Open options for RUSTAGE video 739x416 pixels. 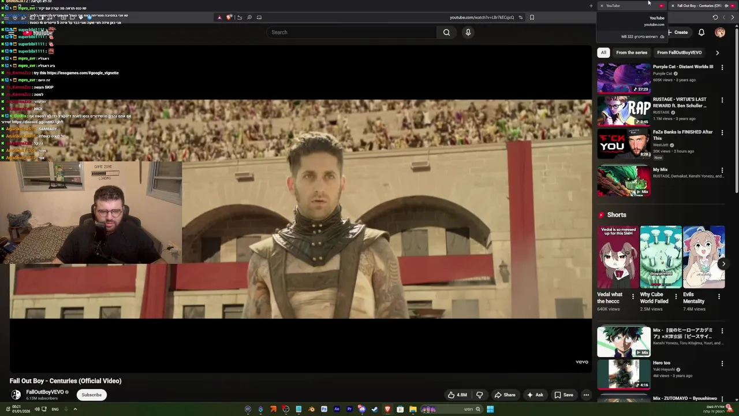click(x=722, y=101)
